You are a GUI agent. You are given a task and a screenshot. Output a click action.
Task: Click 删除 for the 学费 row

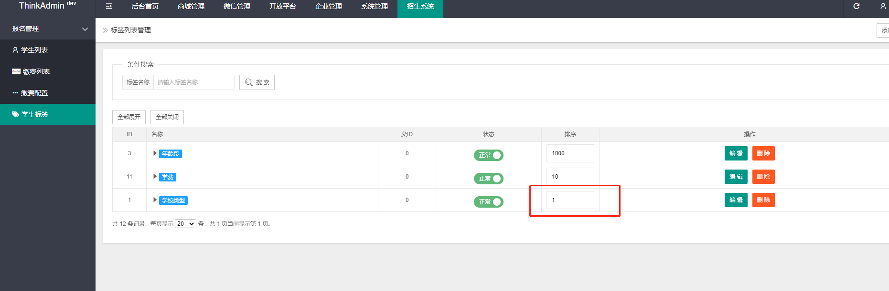(763, 177)
